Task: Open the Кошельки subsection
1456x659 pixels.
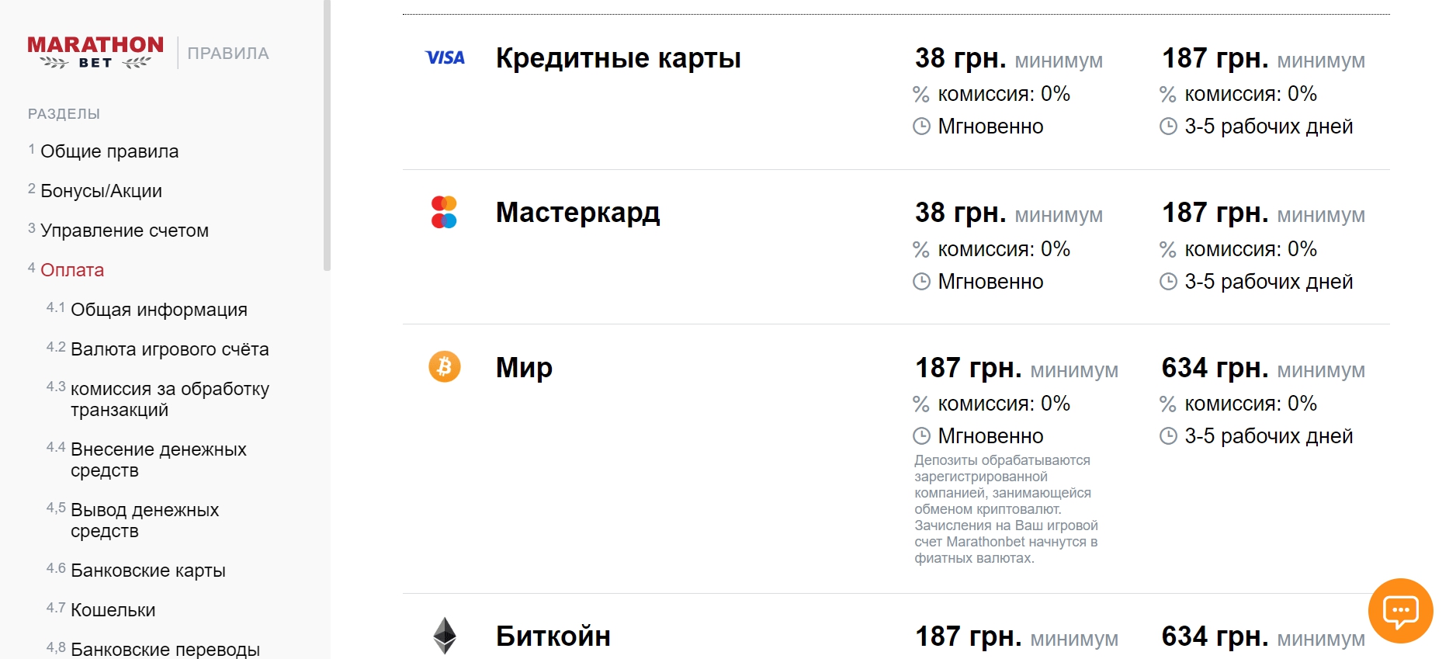Action: 115,609
